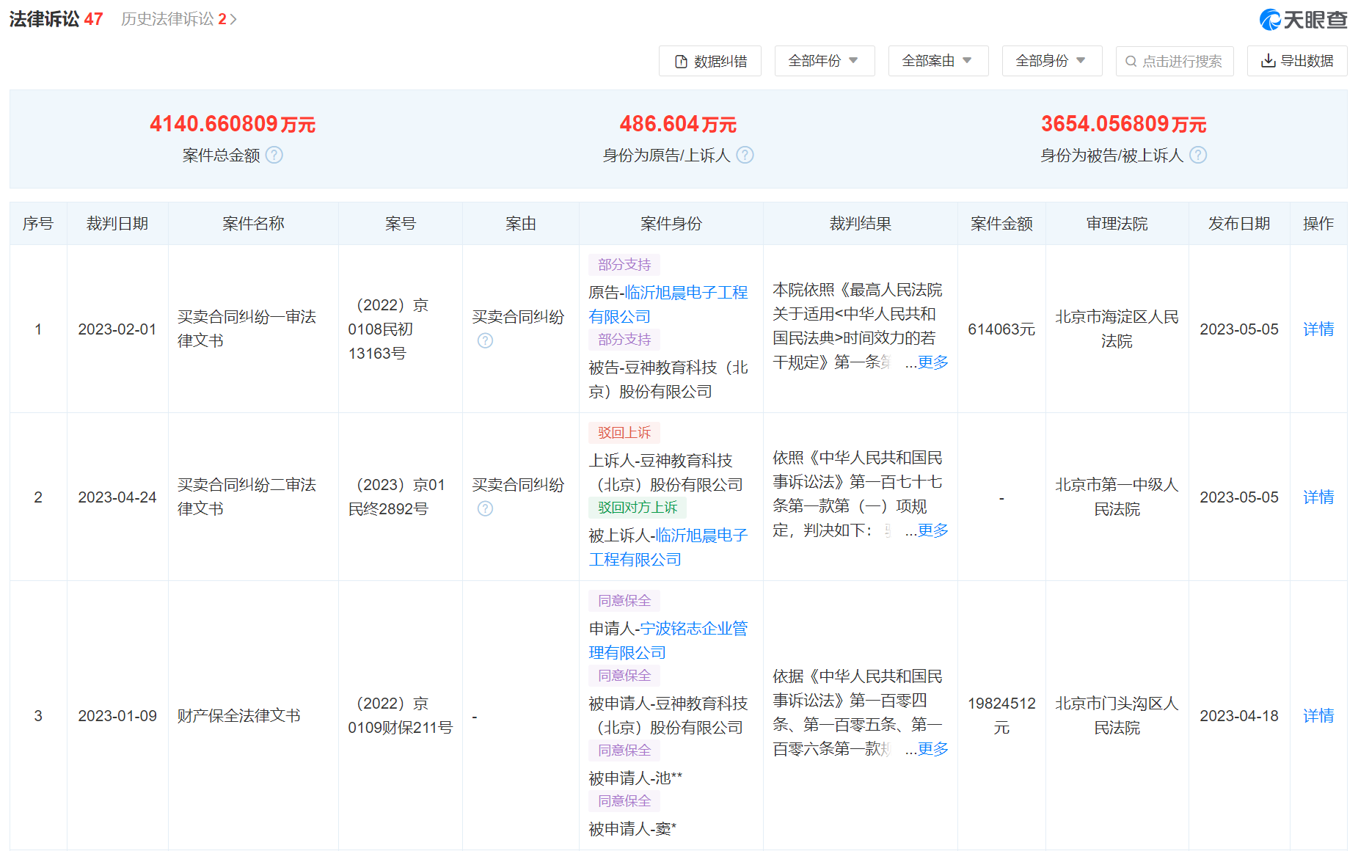Viewport: 1358px width, 851px height.
Task: Click help icon beside 身份为被告/被上诉人
Action: pos(1198,155)
